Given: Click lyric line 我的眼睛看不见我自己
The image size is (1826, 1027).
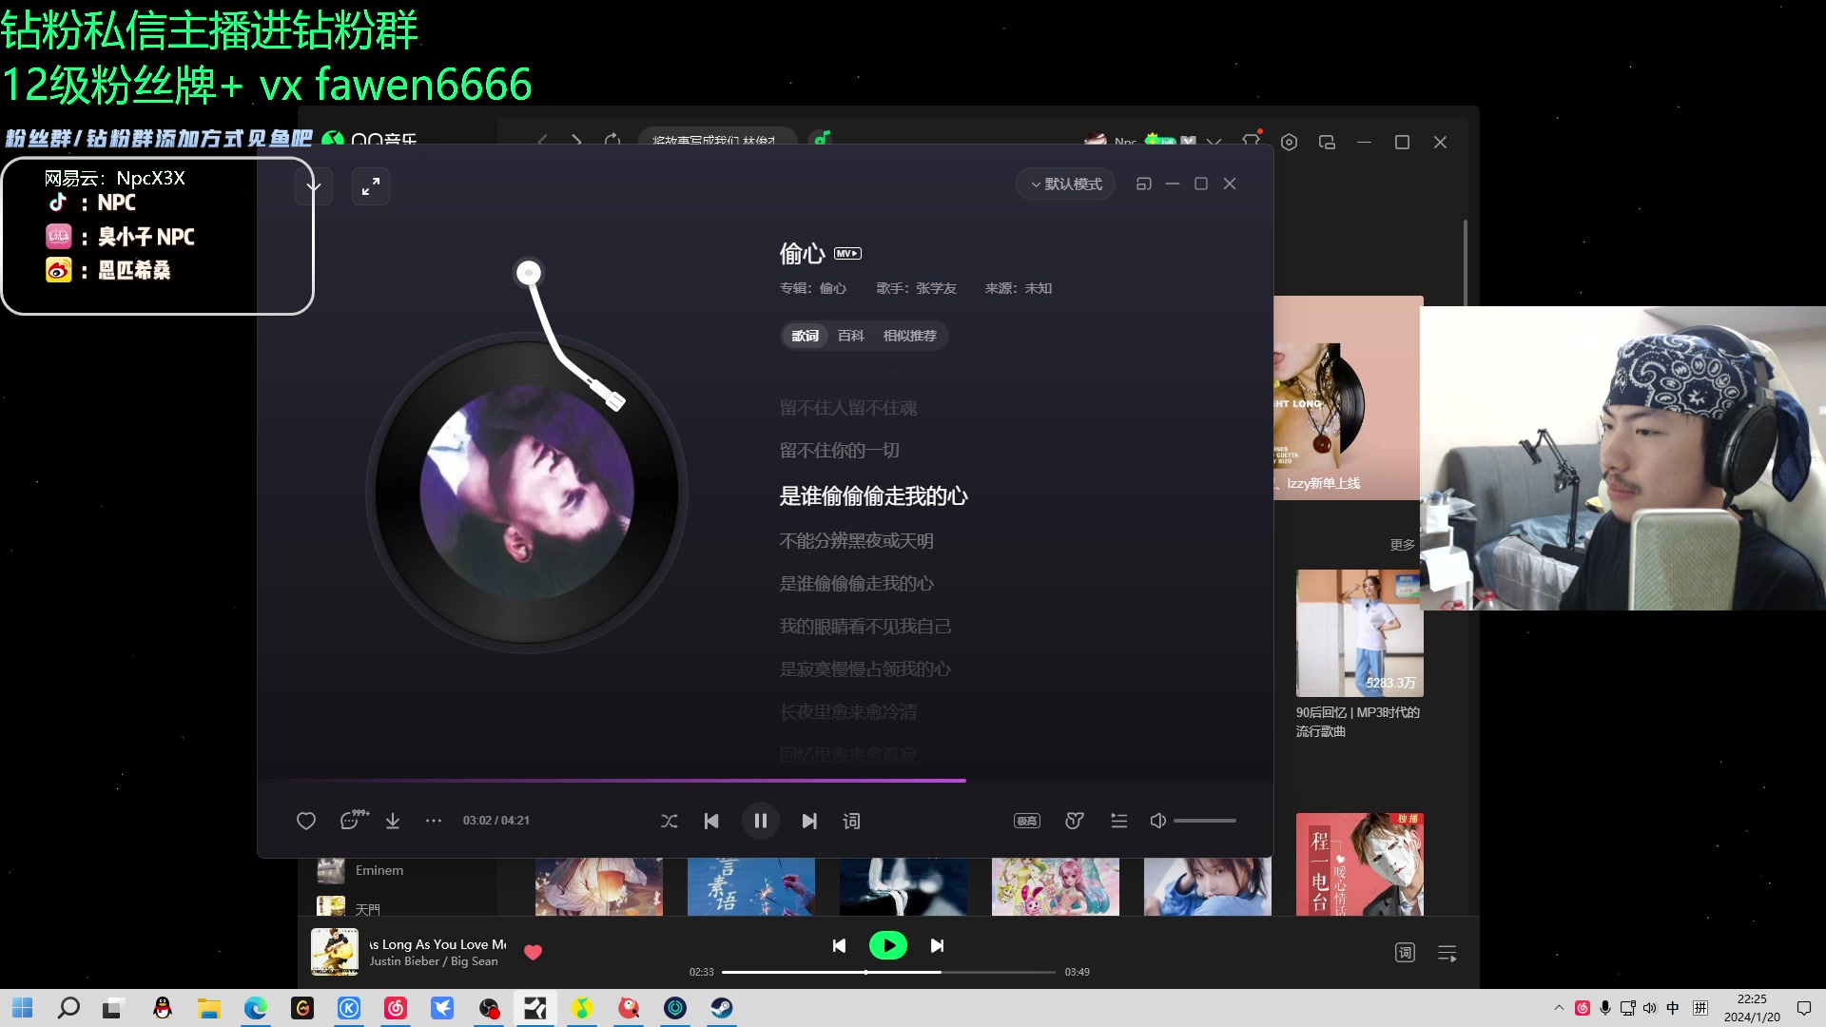Looking at the screenshot, I should click(x=865, y=627).
